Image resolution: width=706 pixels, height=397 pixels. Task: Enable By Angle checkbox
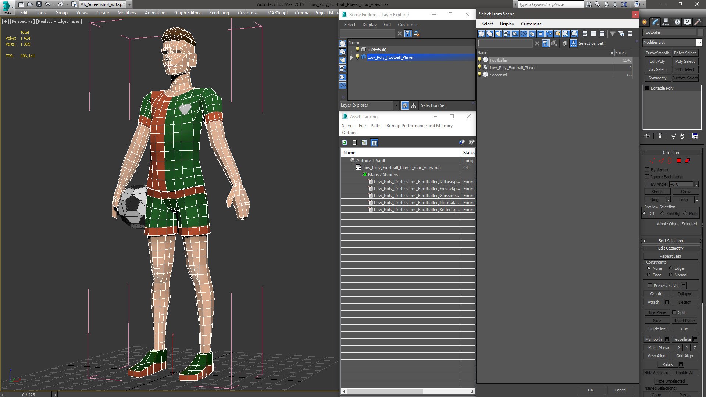tap(647, 184)
